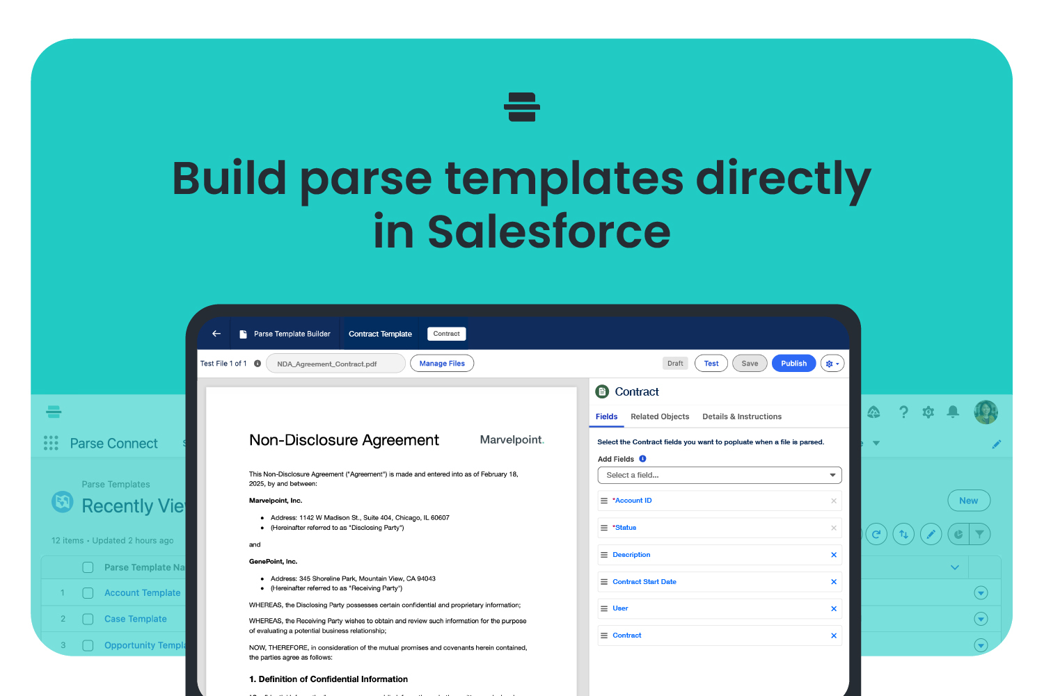1044x696 pixels.
Task: Click the Draft status badge
Action: [x=675, y=364]
